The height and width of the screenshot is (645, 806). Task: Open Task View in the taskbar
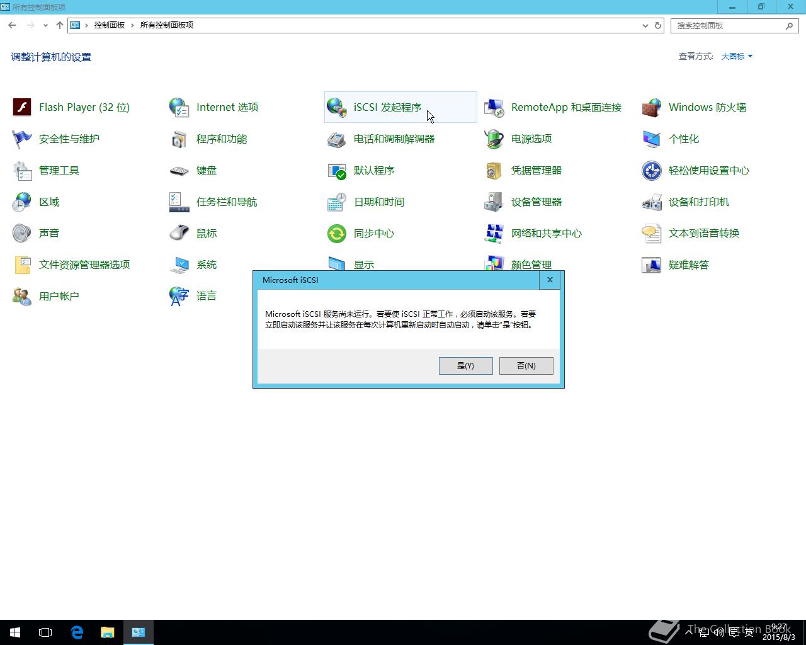click(45, 632)
